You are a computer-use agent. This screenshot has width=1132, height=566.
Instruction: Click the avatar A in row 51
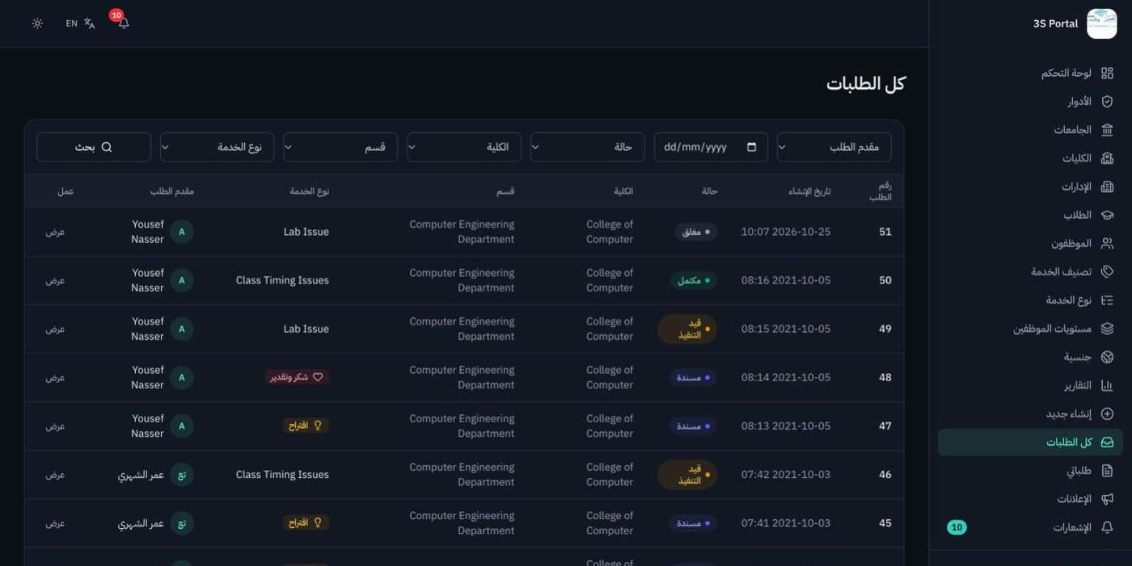coord(182,232)
